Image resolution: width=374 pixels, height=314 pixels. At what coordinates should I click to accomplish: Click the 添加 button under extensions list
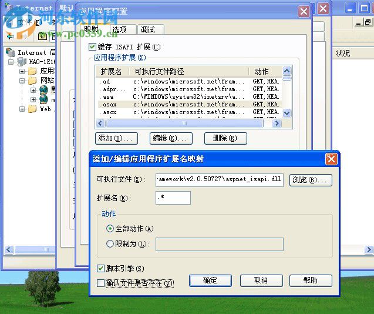tap(116, 138)
